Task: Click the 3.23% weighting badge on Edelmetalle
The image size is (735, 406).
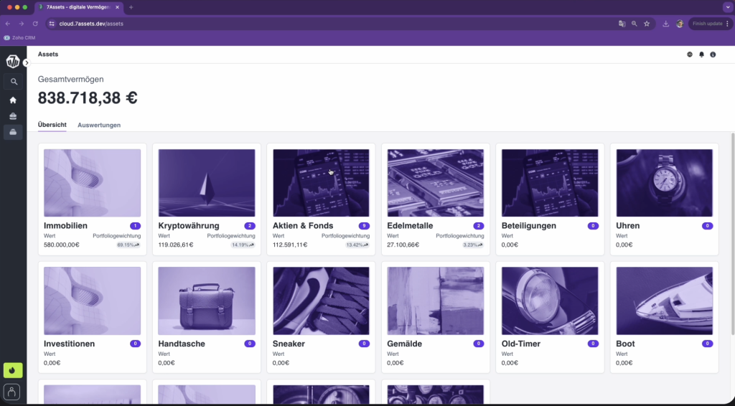Action: coord(473,245)
